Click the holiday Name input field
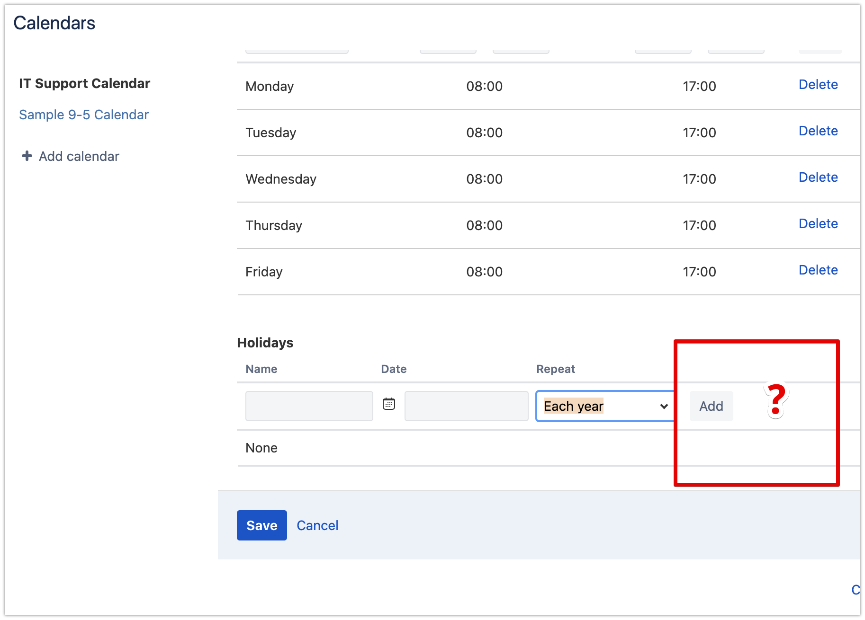 pos(308,406)
